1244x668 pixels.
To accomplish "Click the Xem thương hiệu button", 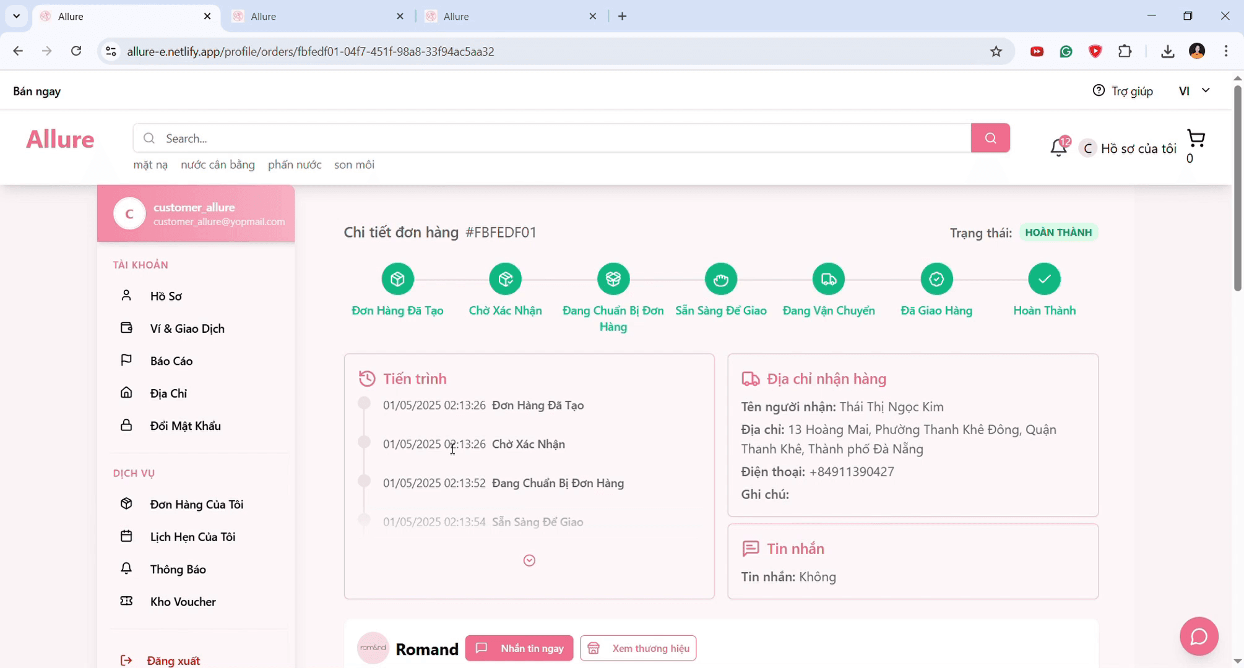I will [x=638, y=648].
